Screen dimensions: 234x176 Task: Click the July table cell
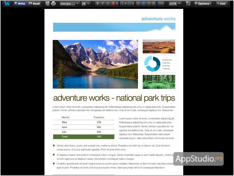tap(64, 132)
